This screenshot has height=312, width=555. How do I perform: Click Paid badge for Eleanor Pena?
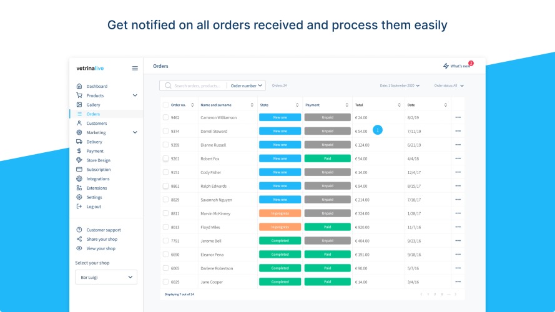[327, 255]
